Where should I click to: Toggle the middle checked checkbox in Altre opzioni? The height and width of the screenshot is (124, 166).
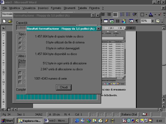pyautogui.click(x=20, y=78)
